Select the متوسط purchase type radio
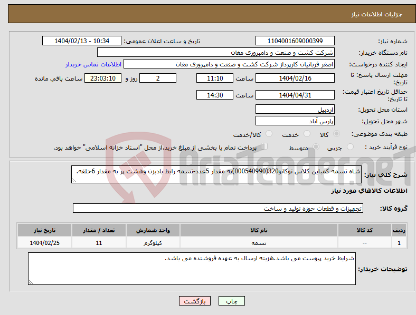The image size is (416, 315). click(316, 146)
